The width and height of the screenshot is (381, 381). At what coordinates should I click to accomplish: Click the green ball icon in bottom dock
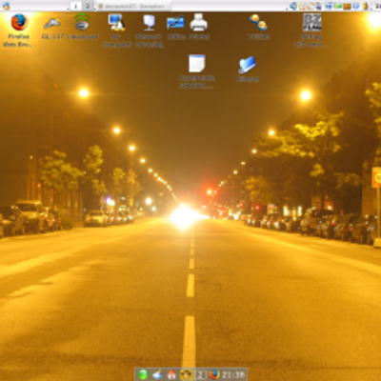tap(143, 374)
